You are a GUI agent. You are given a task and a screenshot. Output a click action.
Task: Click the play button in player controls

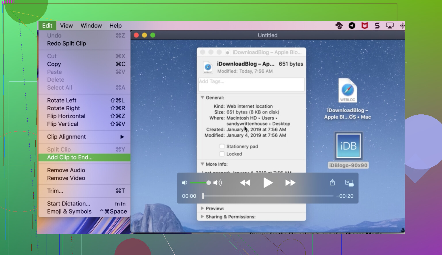point(268,183)
